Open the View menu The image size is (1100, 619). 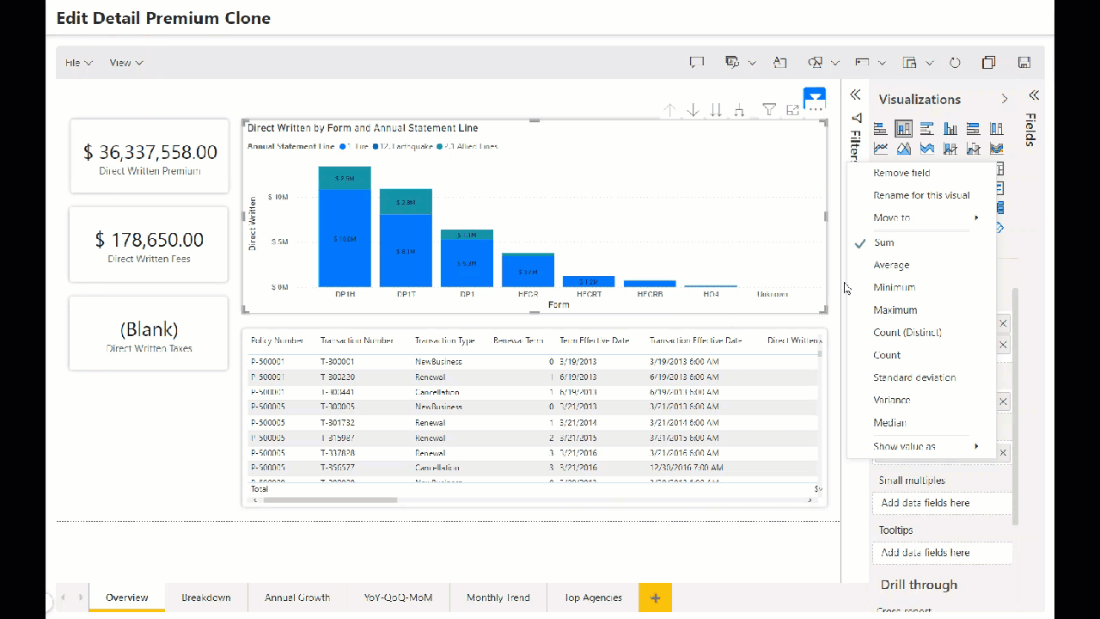(x=126, y=63)
